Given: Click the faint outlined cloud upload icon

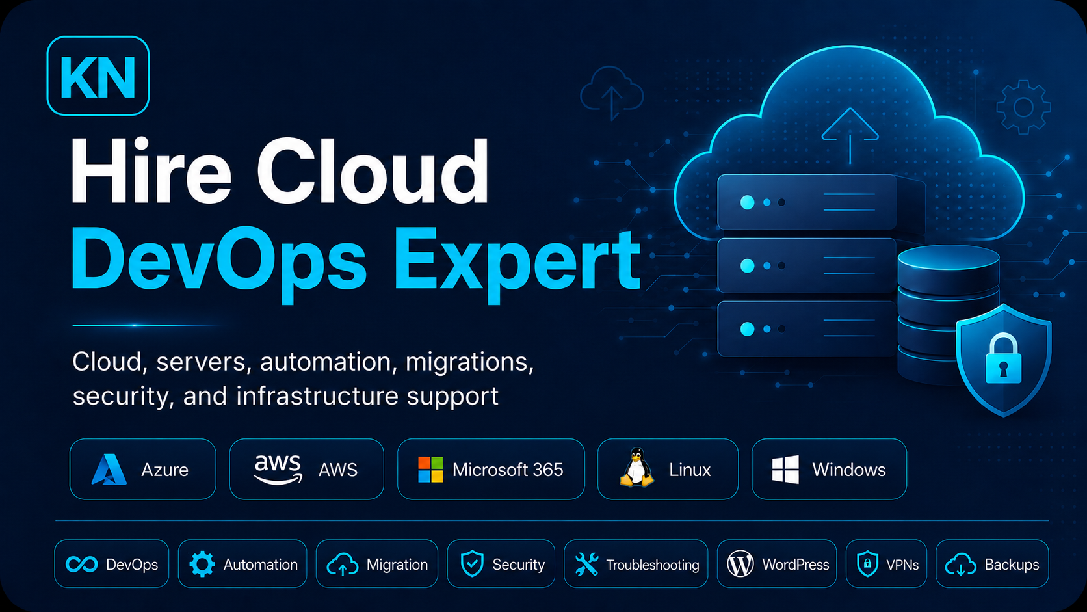Looking at the screenshot, I should tap(612, 94).
